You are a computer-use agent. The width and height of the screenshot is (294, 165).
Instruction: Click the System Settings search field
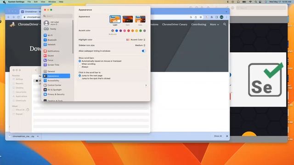pyautogui.click(x=57, y=16)
